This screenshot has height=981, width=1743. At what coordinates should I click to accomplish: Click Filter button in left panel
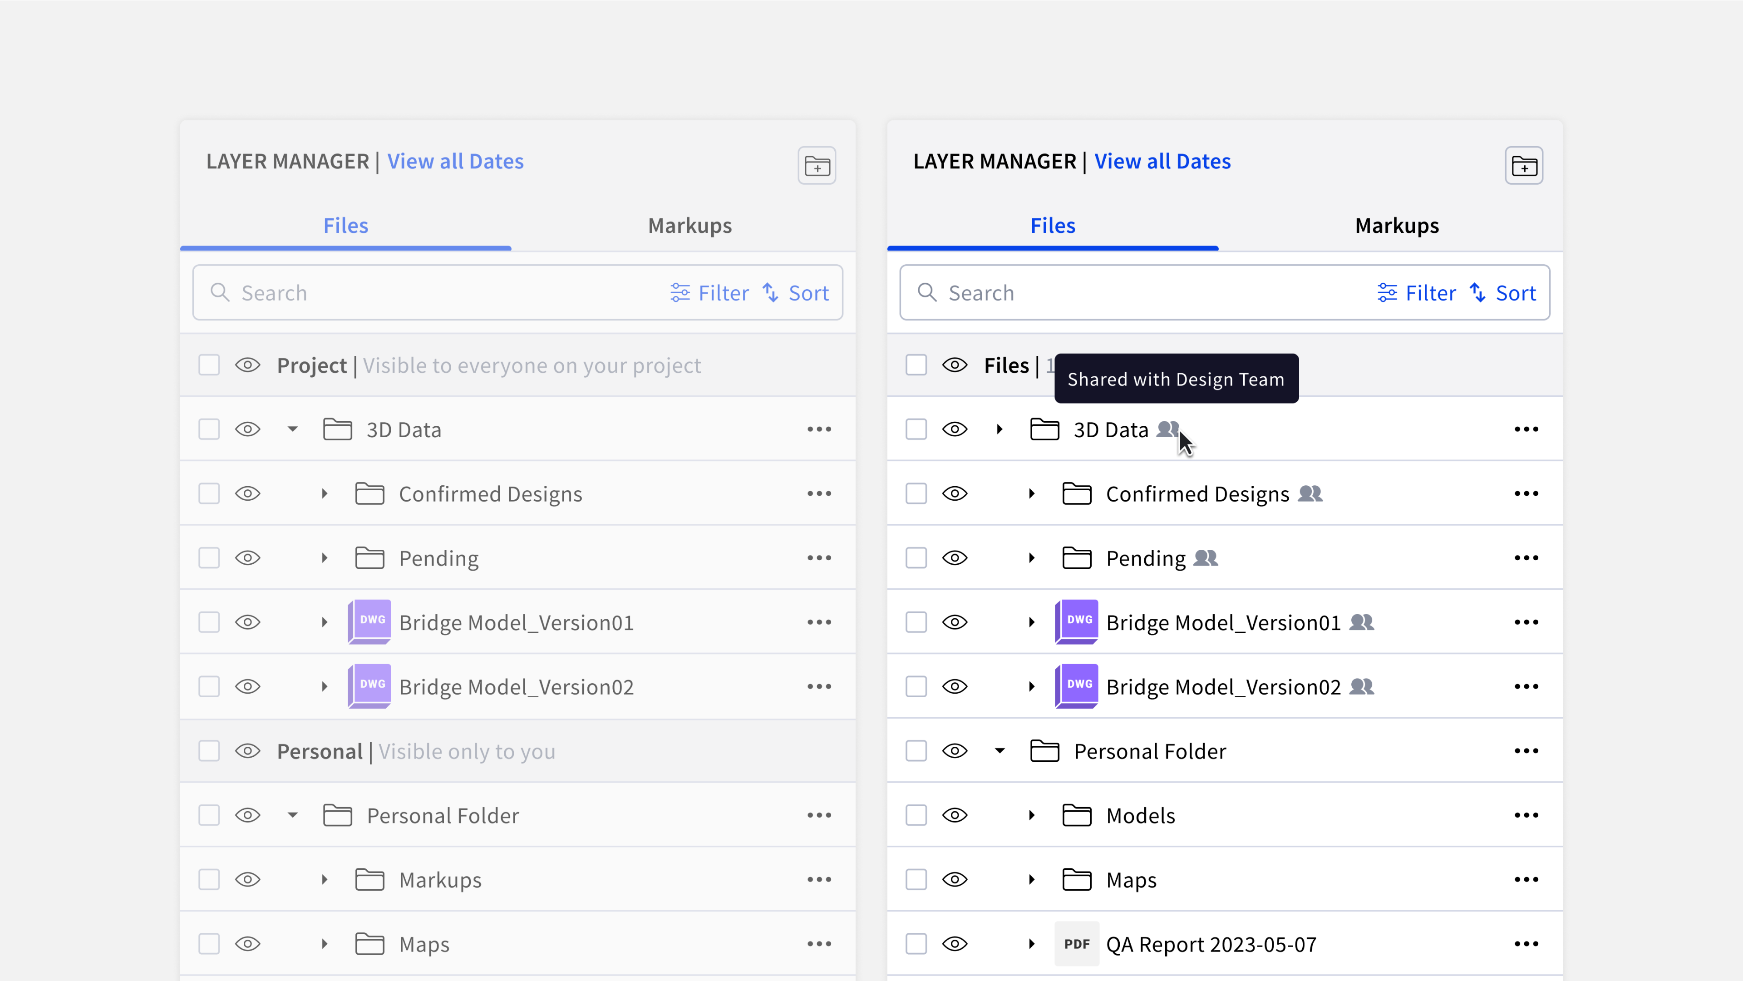pyautogui.click(x=710, y=292)
